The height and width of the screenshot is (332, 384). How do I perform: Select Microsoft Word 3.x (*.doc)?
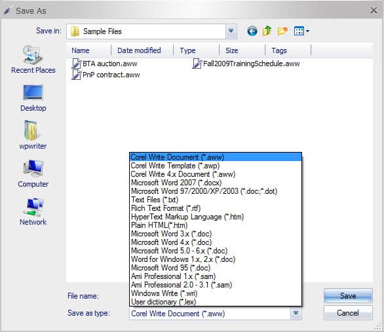pyautogui.click(x=216, y=234)
